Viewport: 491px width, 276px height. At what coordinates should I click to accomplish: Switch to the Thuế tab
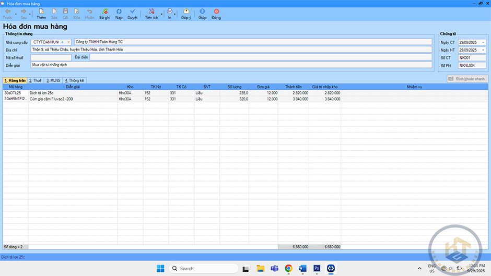point(36,80)
